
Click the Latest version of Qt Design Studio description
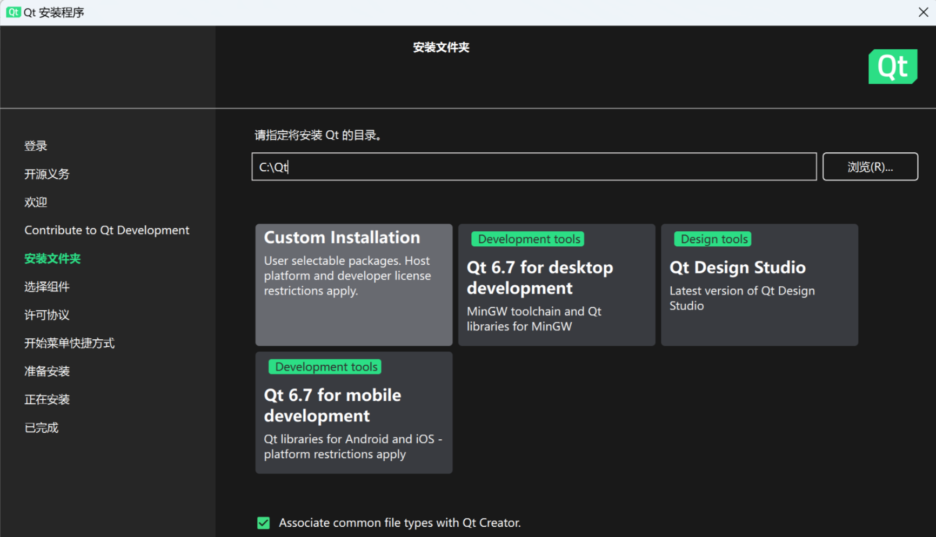[x=742, y=298]
